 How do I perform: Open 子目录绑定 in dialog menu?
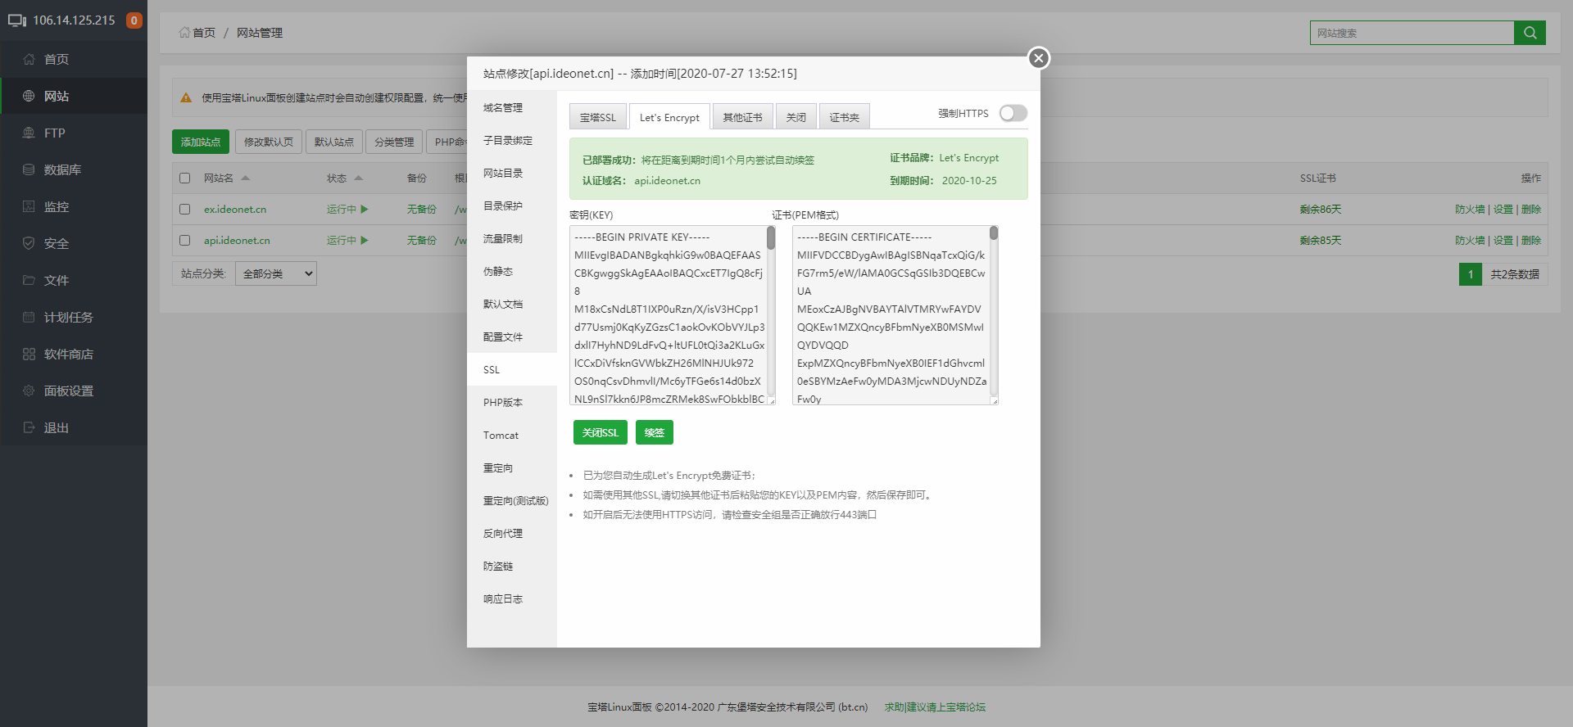click(x=512, y=140)
